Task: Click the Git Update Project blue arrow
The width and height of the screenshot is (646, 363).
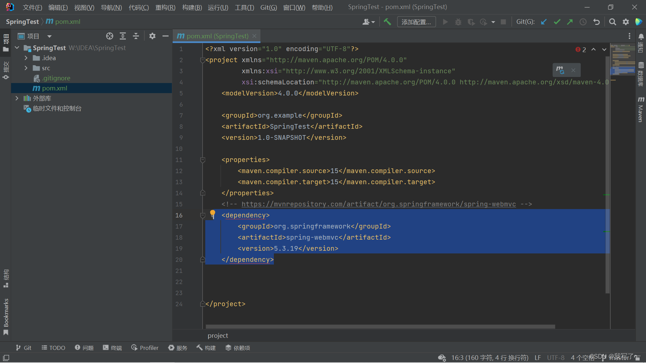Action: (x=544, y=22)
